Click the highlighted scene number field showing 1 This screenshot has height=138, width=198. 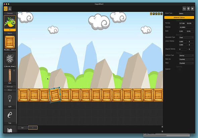(x=33, y=128)
